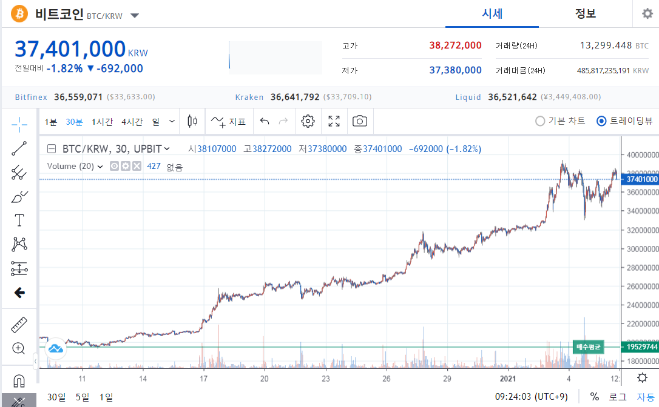Set date range to 5일
This screenshot has width=659, height=407.
point(83,397)
